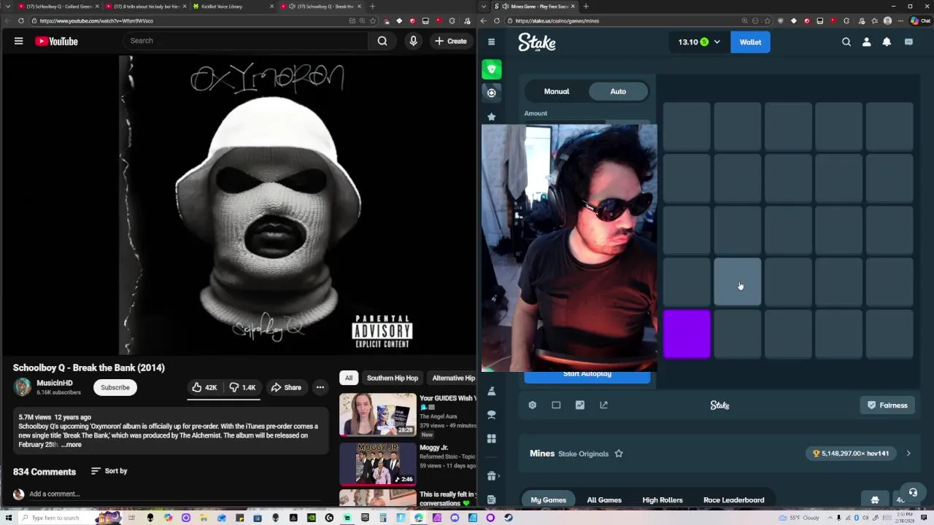Open Steam from the taskbar
934x525 pixels.
point(509,518)
